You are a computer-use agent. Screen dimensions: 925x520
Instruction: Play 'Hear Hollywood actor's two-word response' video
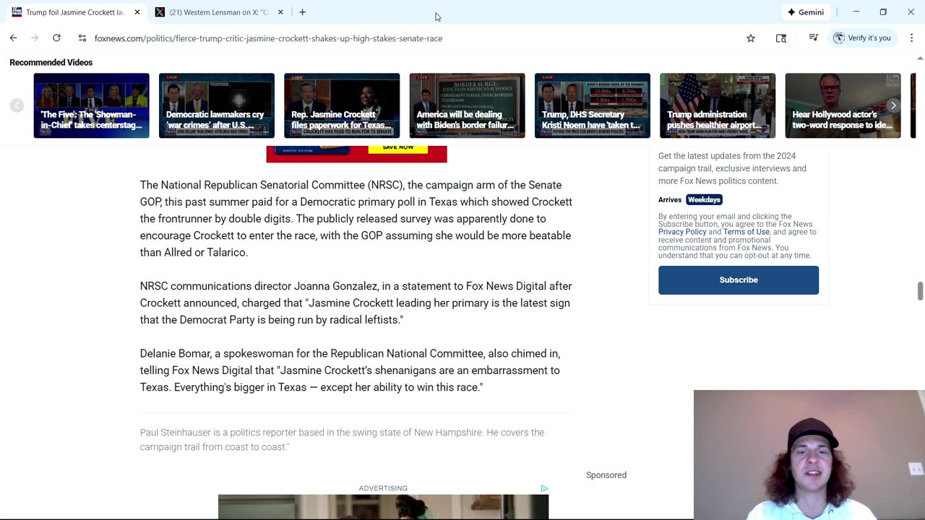click(843, 105)
